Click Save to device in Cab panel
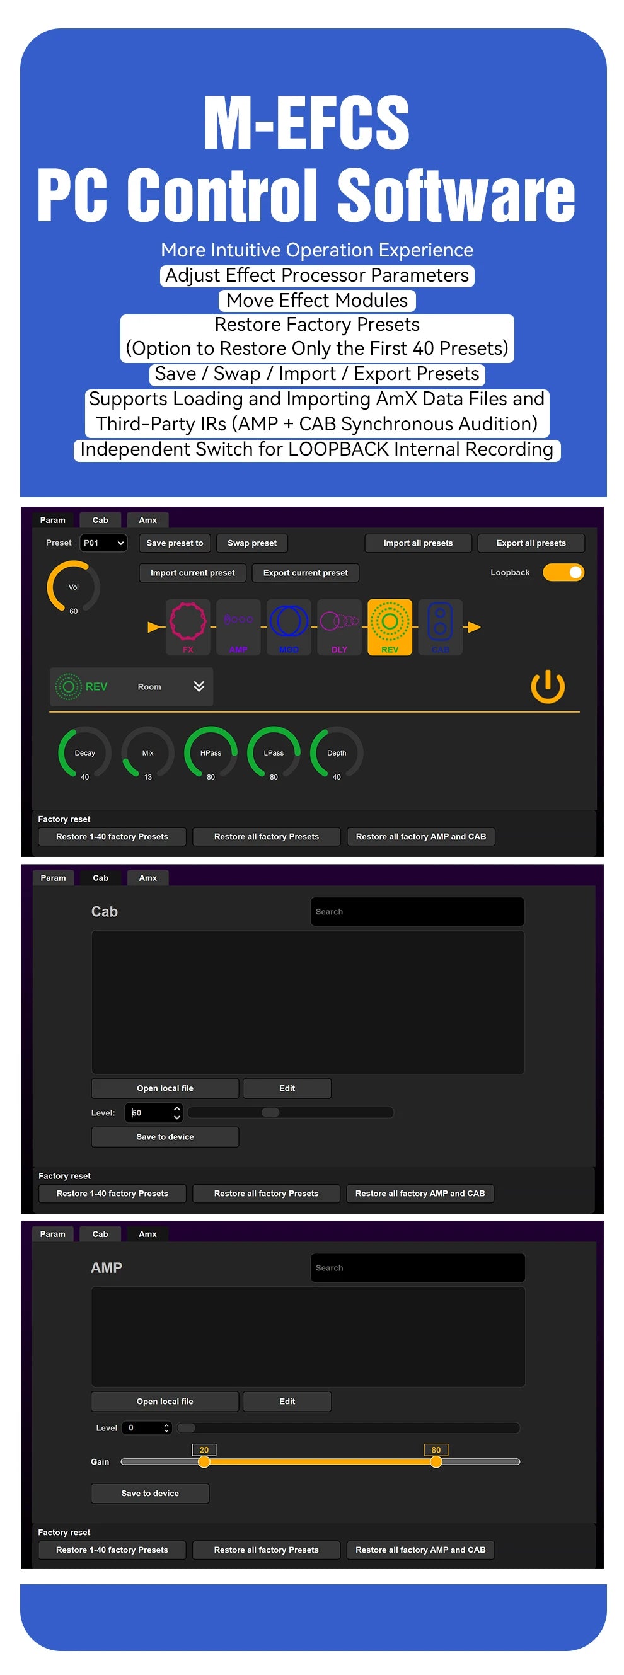Viewport: 624px width, 1675px height. click(x=165, y=1137)
